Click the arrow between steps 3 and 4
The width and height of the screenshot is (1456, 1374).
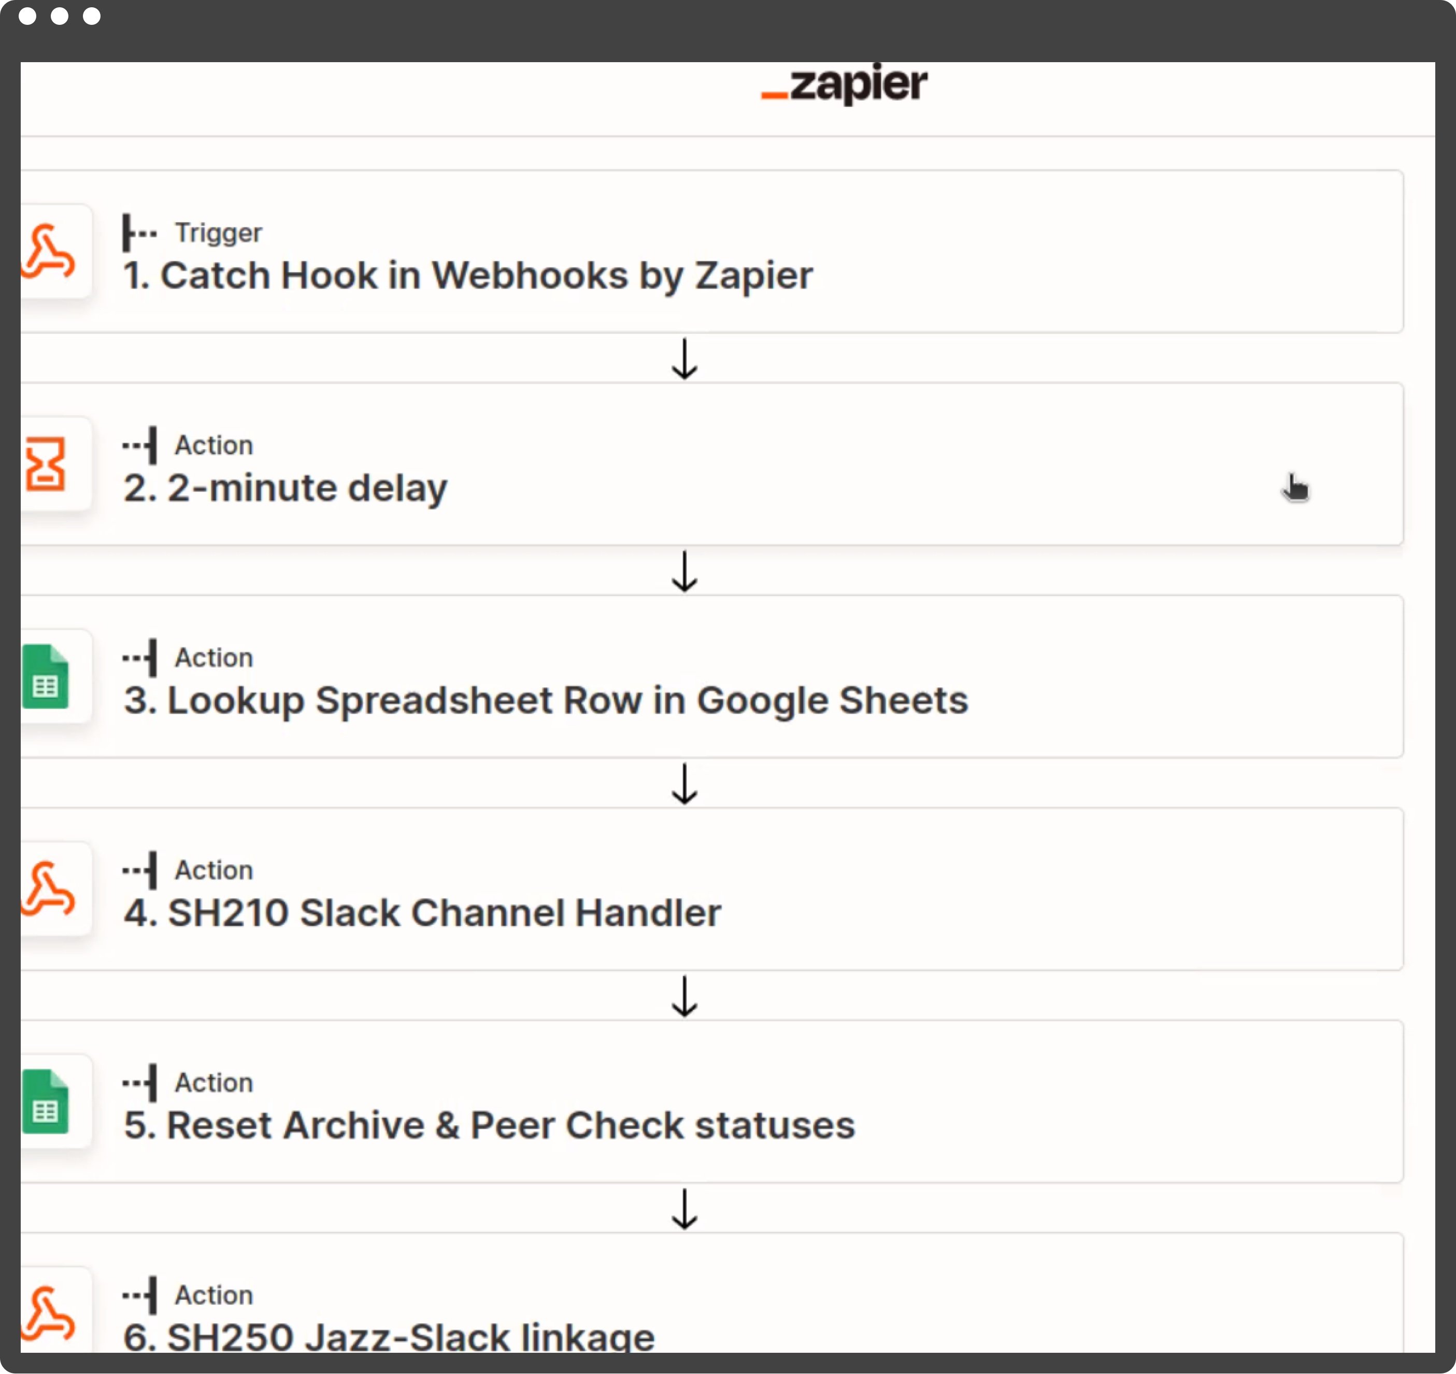684,784
